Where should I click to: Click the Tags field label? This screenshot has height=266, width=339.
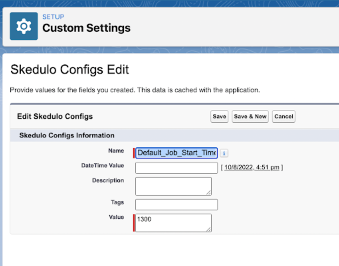pos(117,202)
